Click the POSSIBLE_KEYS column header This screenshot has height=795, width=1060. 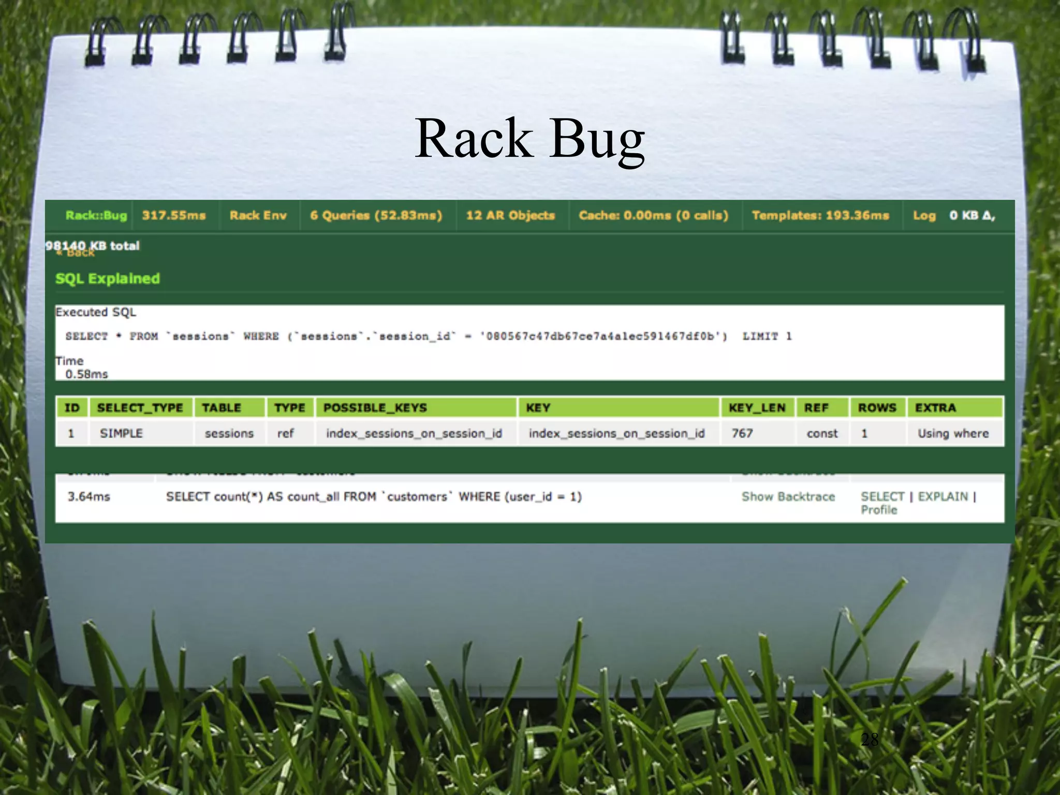375,408
